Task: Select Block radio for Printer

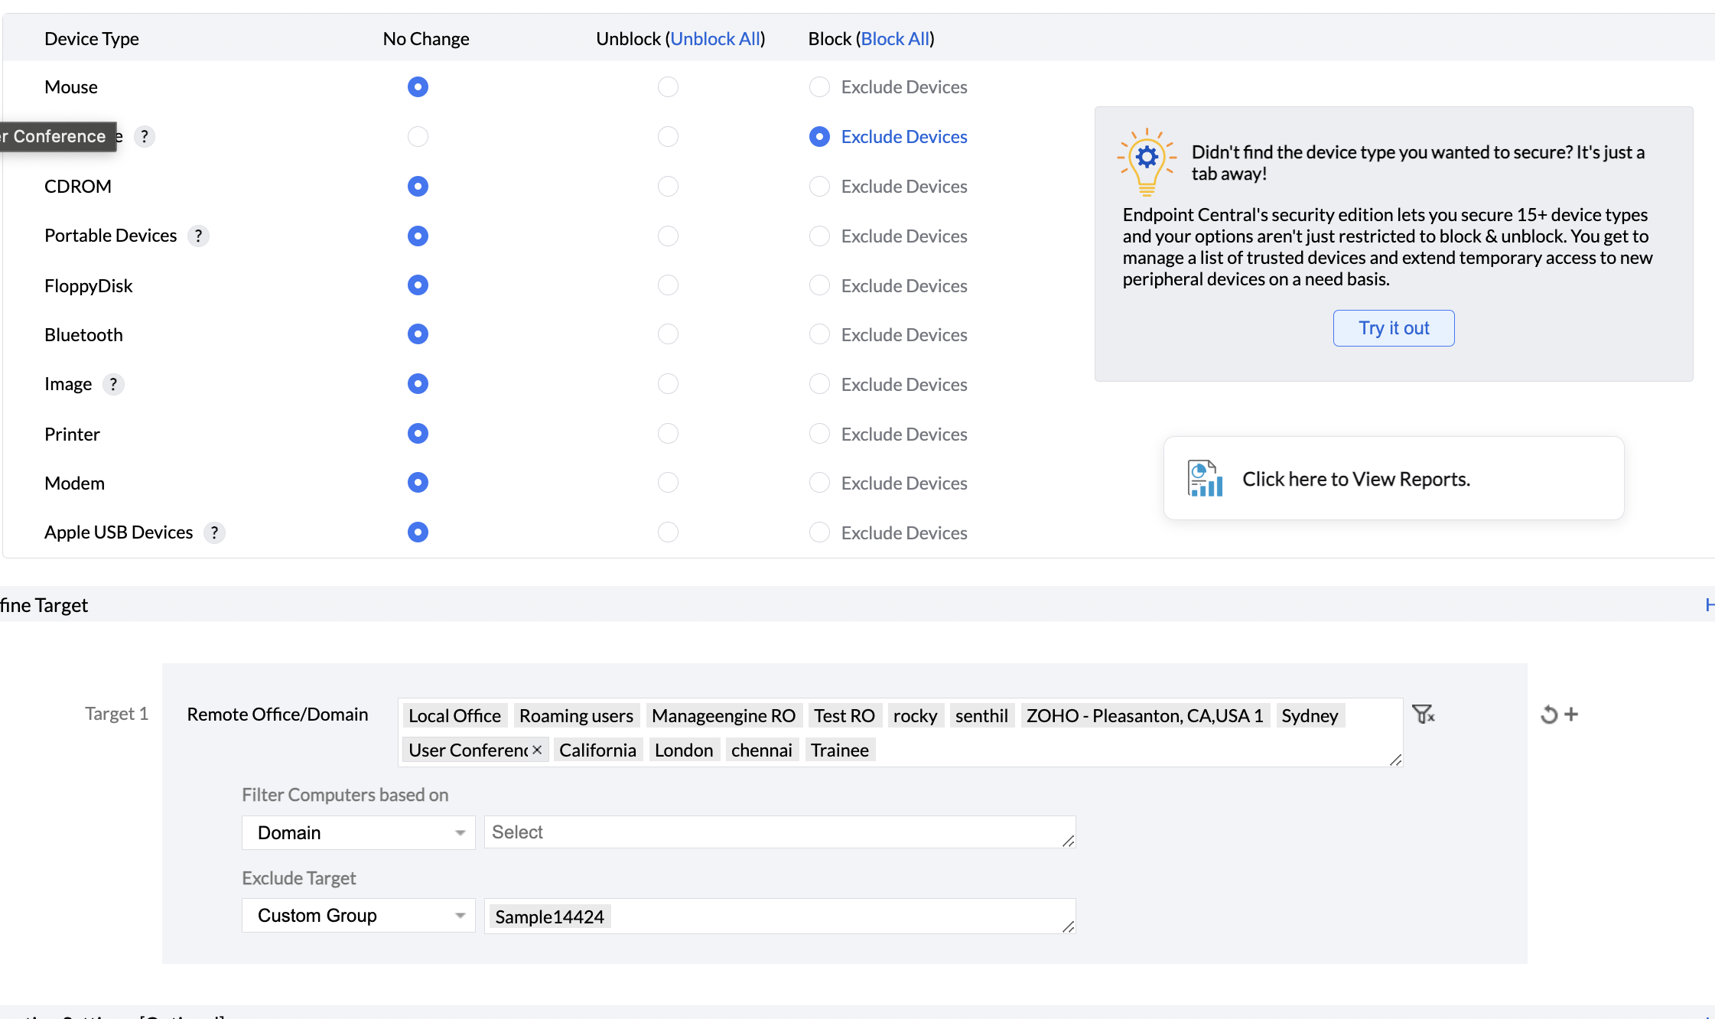Action: 819,434
